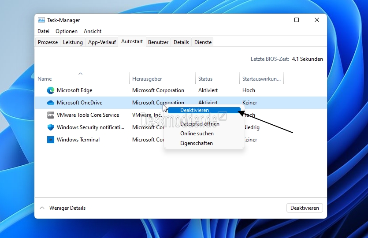Switch to the Details tab
This screenshot has height=238, width=368.
click(181, 42)
